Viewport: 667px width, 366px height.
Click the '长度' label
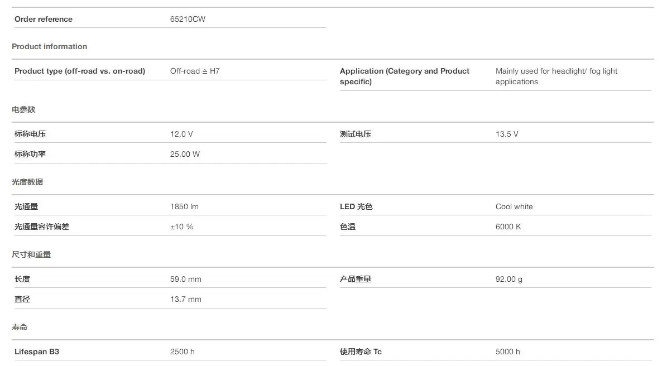point(22,279)
